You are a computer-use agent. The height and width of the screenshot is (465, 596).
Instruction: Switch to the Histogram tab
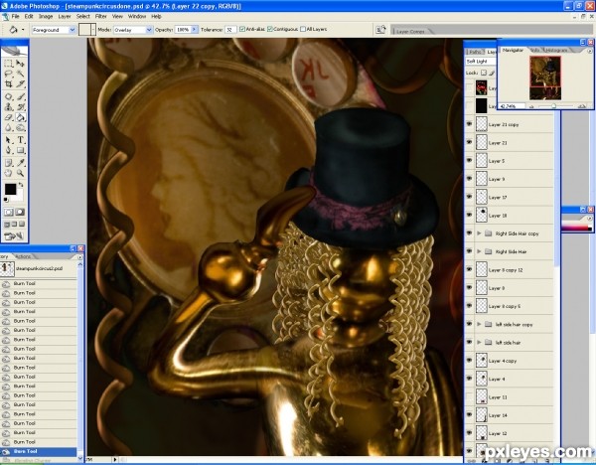(557, 51)
